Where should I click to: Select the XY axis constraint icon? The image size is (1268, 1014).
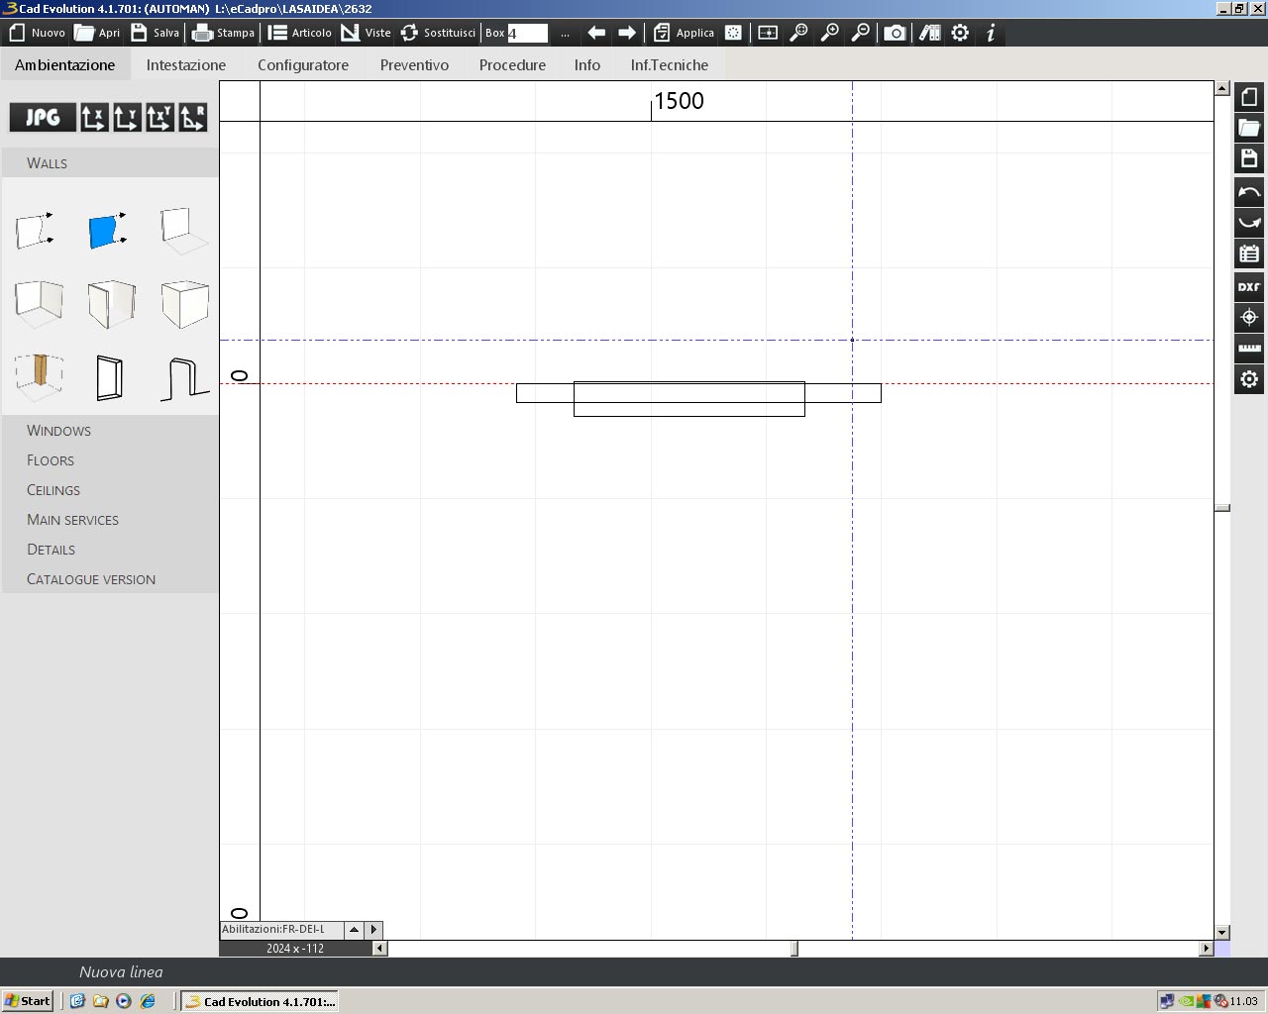pyautogui.click(x=159, y=118)
